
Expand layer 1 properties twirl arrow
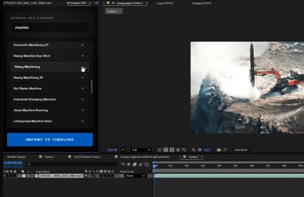point(20,176)
